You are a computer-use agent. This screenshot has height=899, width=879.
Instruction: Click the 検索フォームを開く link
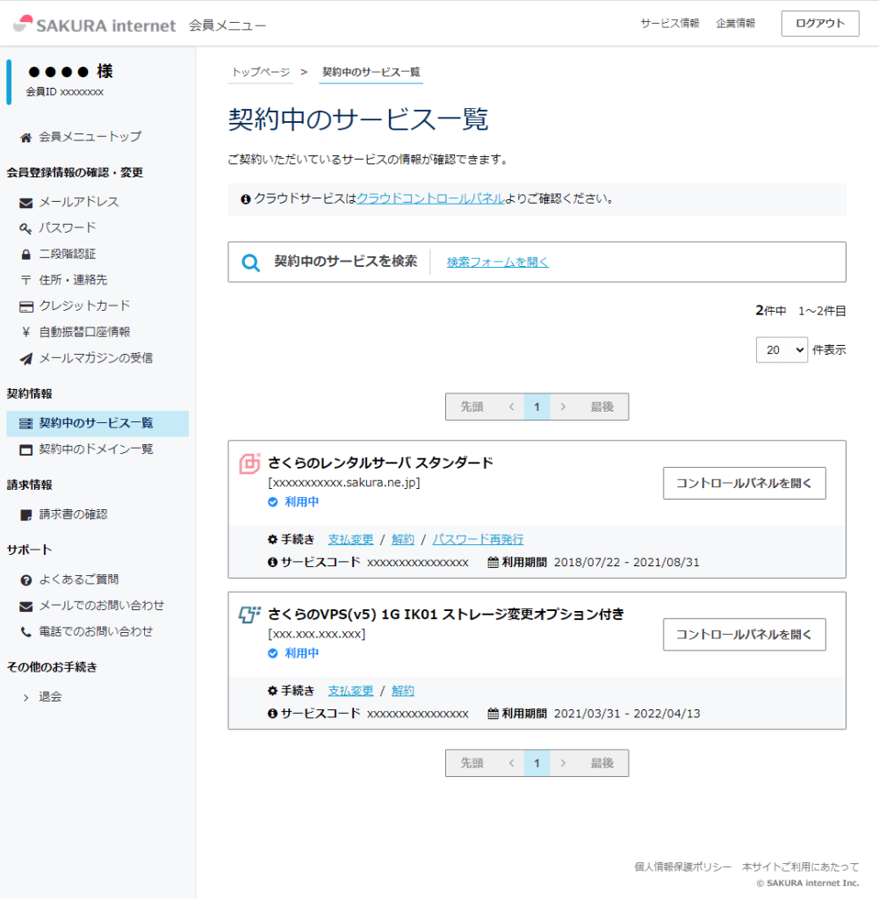[498, 262]
